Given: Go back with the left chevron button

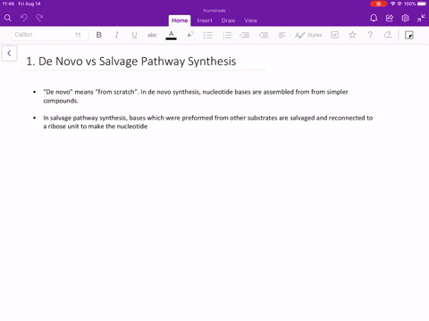Looking at the screenshot, I should tap(9, 53).
